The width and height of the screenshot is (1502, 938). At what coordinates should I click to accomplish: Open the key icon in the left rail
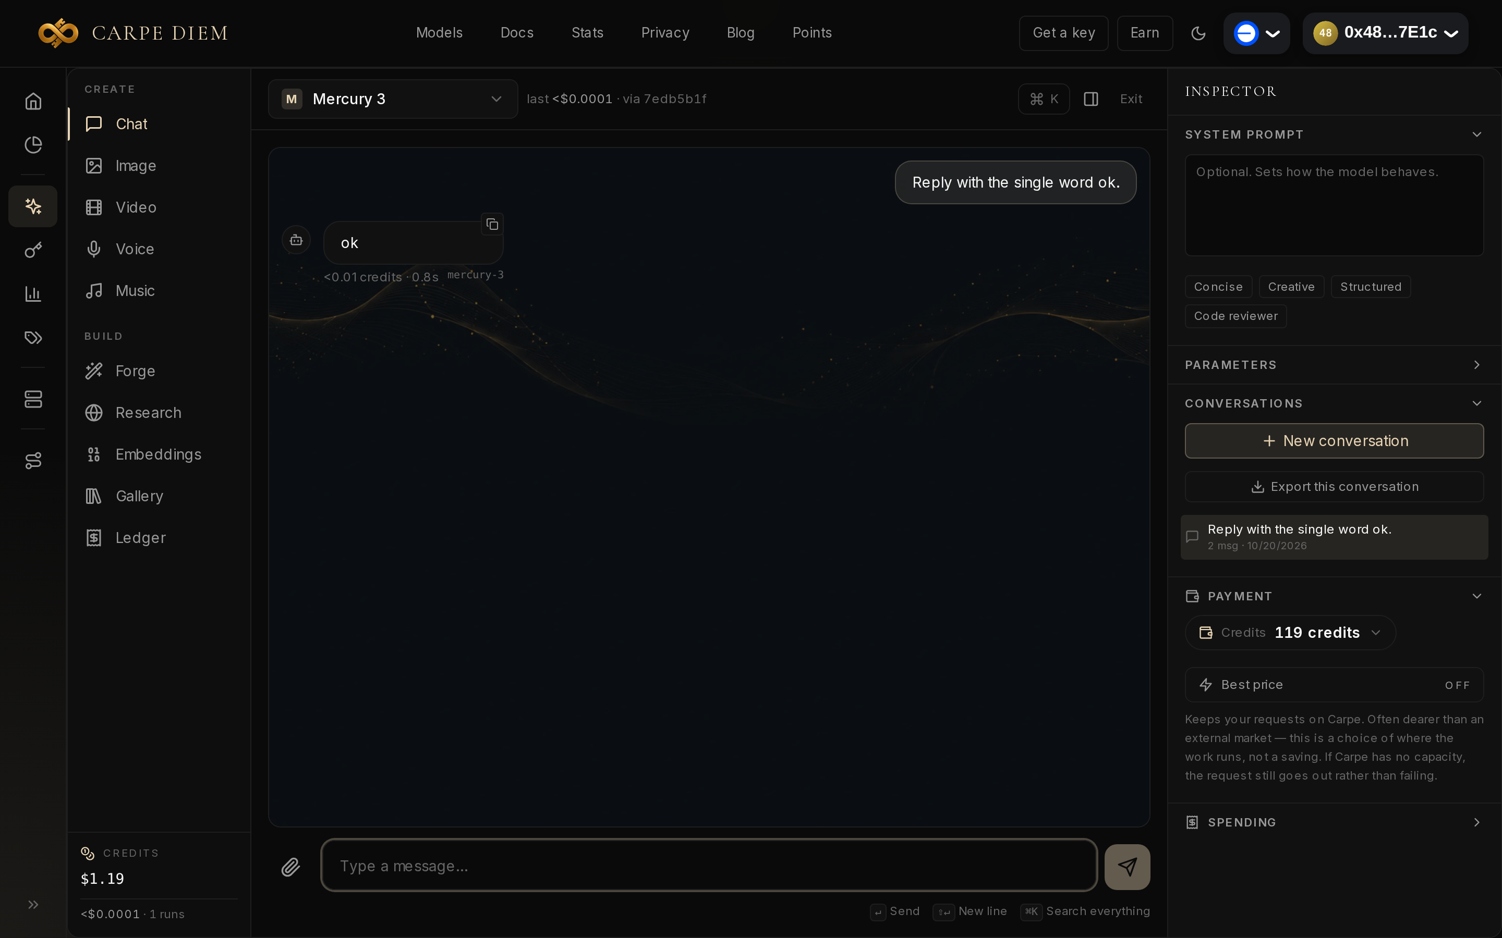point(33,250)
